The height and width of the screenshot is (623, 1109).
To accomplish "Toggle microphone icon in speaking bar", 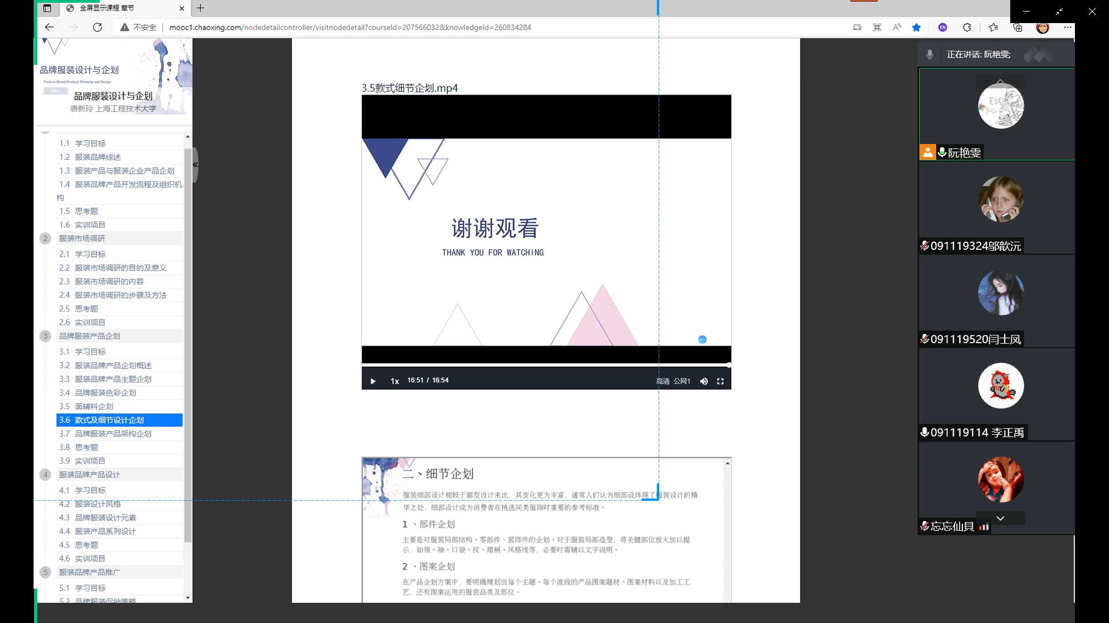I will (x=929, y=54).
